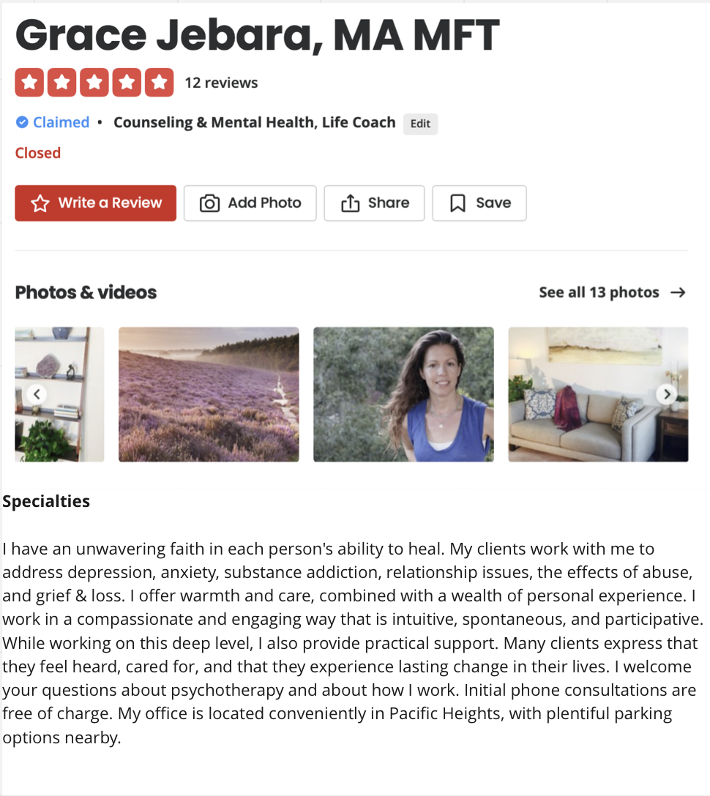Advance photo carousel with right chevron
Image resolution: width=710 pixels, height=796 pixels.
point(667,394)
